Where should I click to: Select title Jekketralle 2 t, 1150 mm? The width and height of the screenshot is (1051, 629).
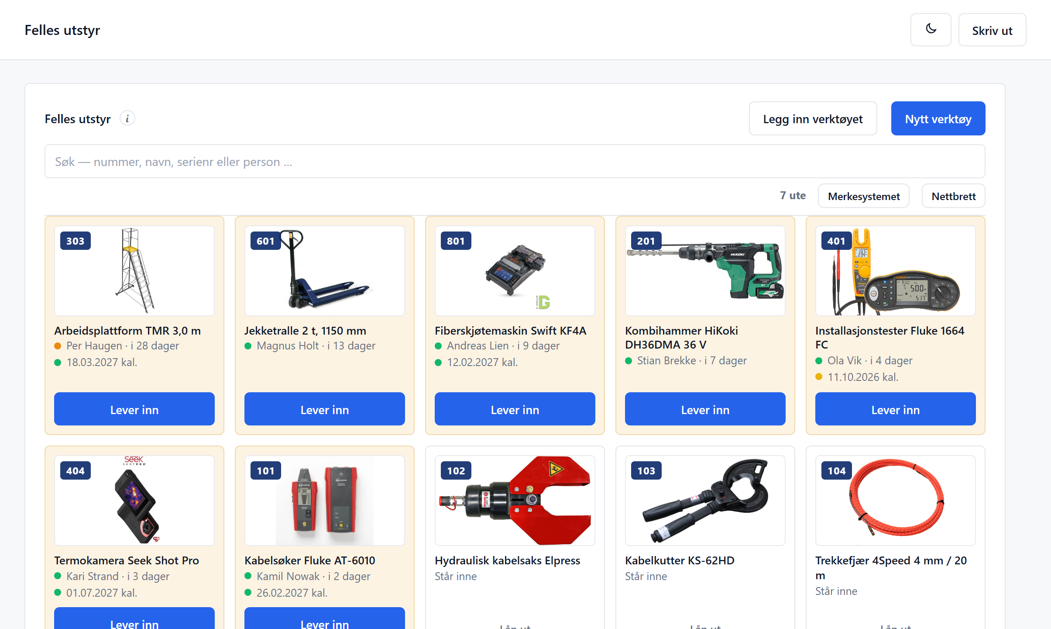pyautogui.click(x=306, y=331)
